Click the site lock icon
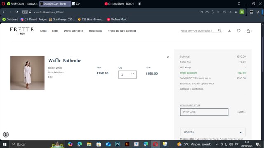The image size is (264, 148). click(x=30, y=12)
